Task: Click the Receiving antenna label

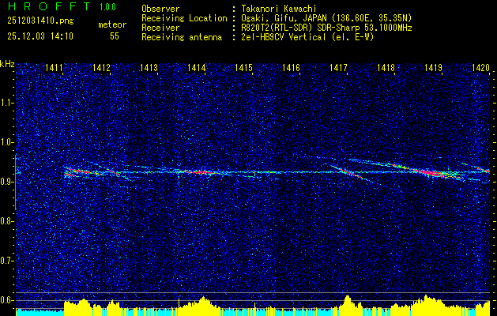Action: pos(182,37)
